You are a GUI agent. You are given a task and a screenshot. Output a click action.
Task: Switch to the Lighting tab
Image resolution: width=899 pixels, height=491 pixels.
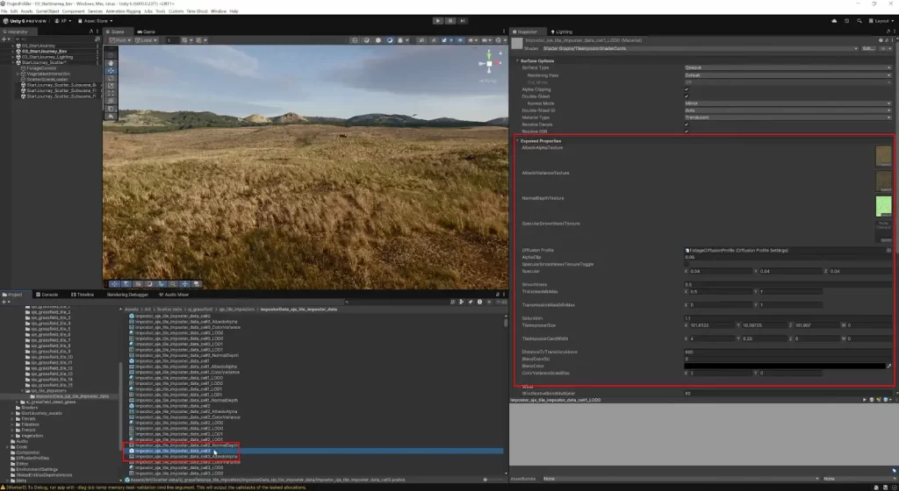click(x=563, y=32)
